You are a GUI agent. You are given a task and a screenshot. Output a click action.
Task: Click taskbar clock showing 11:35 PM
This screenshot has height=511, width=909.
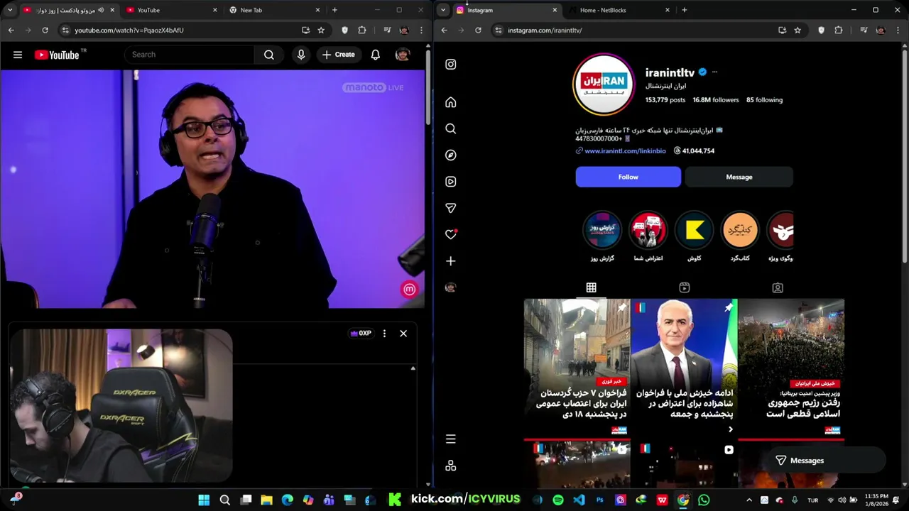pos(877,500)
